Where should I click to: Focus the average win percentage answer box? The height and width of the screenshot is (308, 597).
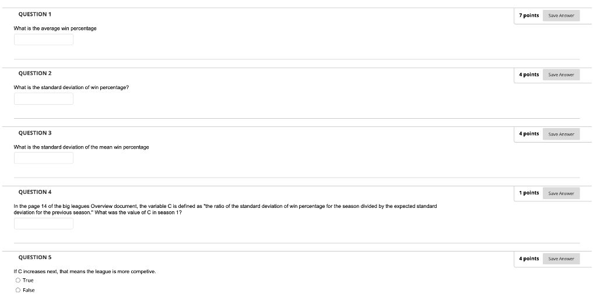(44, 40)
